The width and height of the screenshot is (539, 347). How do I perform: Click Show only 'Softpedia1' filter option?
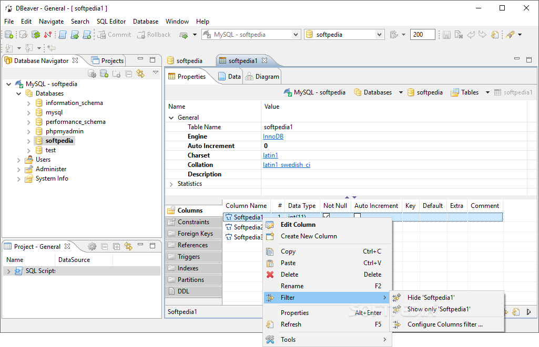coord(447,309)
